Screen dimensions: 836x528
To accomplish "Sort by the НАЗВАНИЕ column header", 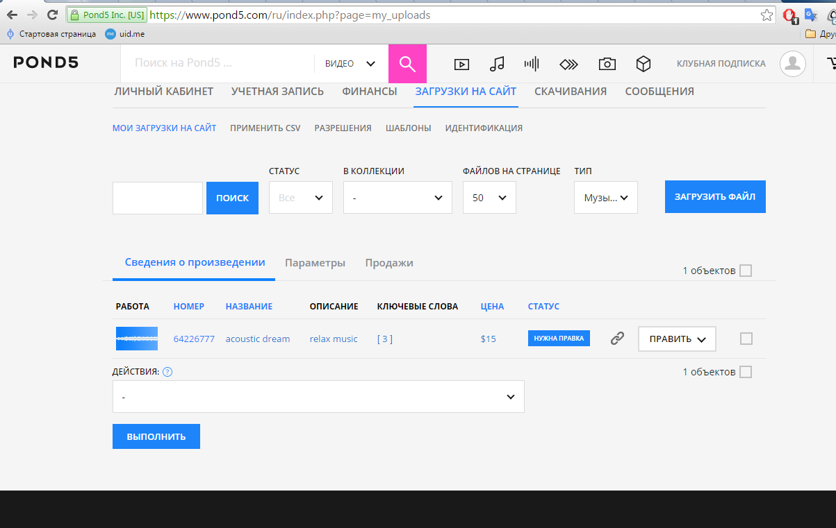I will point(249,306).
